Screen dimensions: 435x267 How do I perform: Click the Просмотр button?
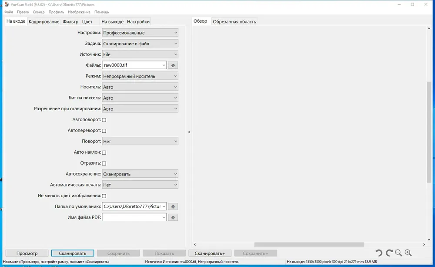click(x=27, y=253)
